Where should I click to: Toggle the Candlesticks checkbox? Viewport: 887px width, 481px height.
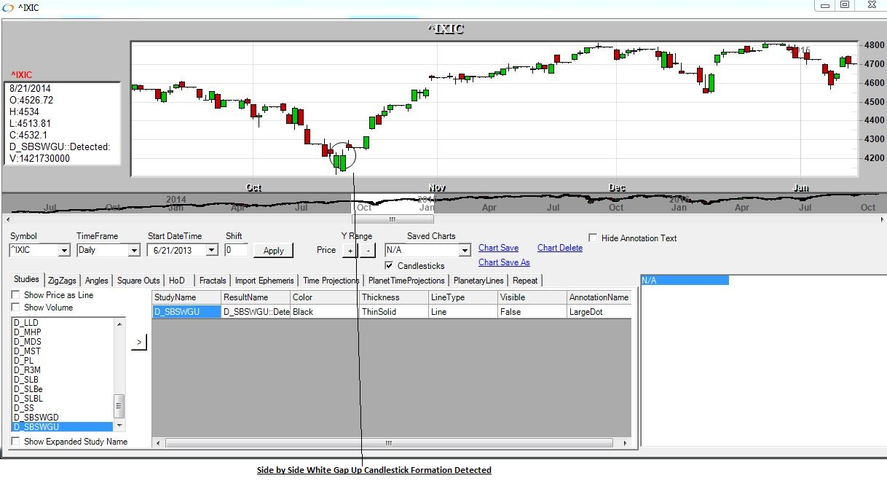tap(390, 266)
